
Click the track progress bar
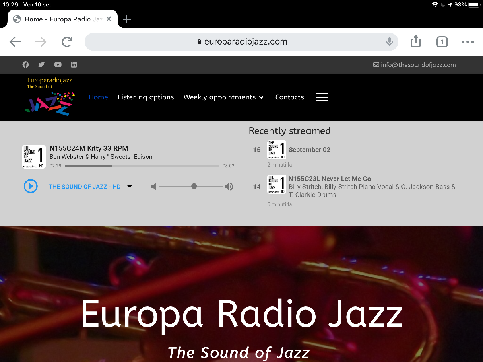142,166
